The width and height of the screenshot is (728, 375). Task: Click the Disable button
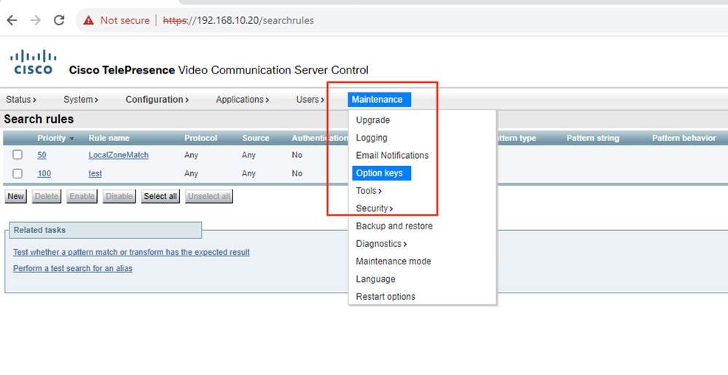pos(119,197)
